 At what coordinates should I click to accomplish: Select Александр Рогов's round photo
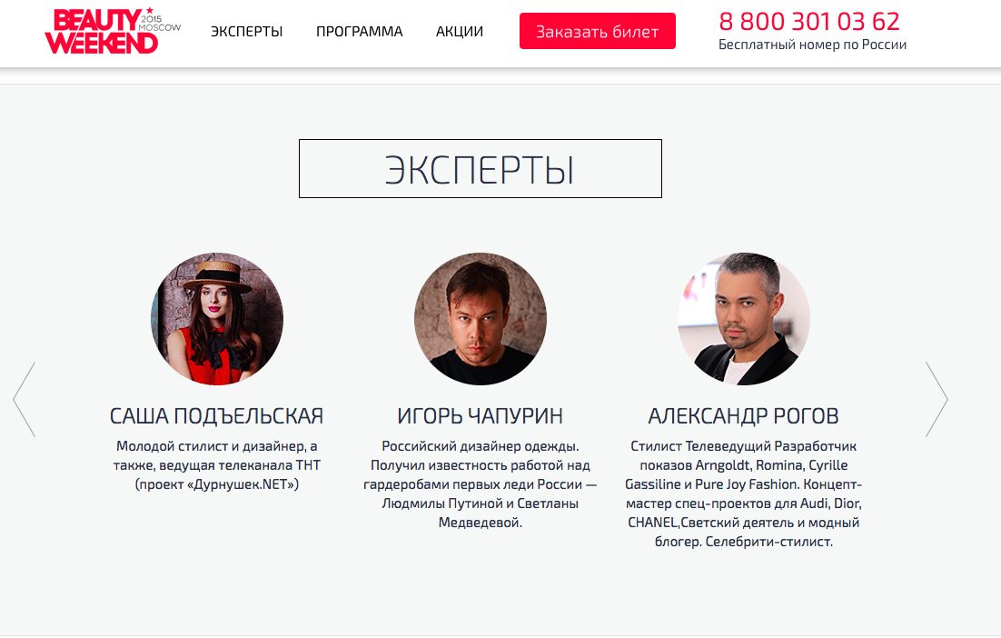pyautogui.click(x=744, y=319)
